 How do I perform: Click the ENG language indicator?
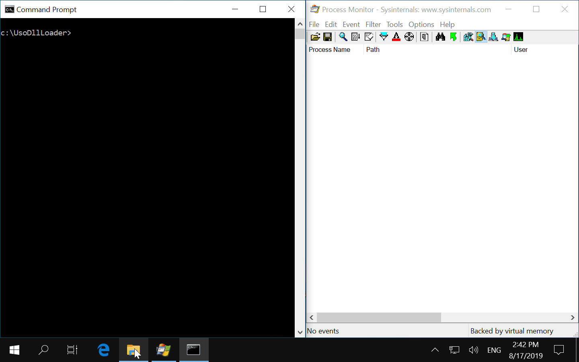pyautogui.click(x=494, y=350)
